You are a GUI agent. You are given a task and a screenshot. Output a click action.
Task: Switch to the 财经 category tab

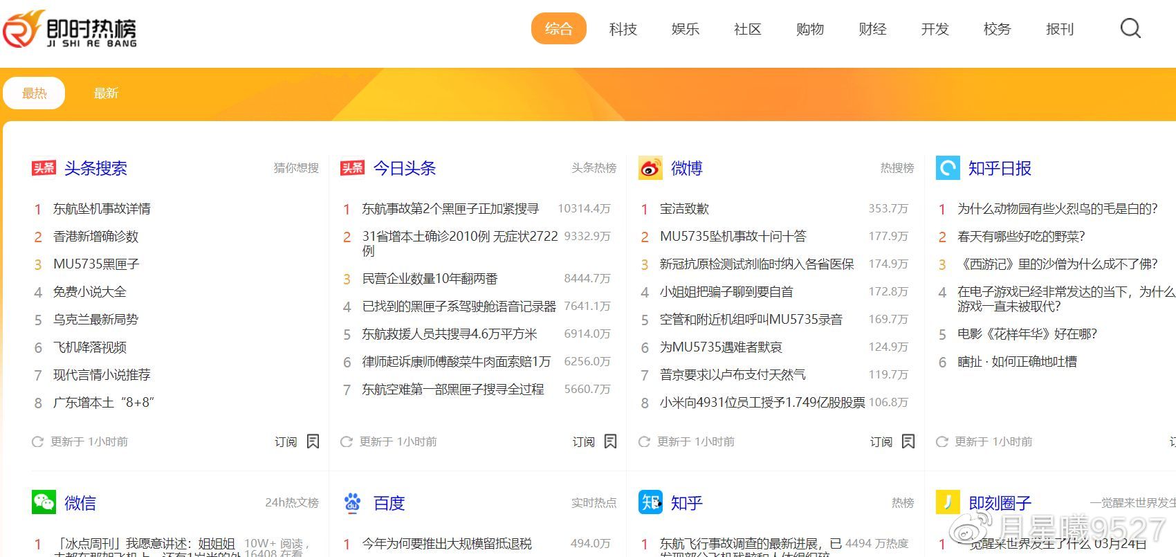click(872, 29)
